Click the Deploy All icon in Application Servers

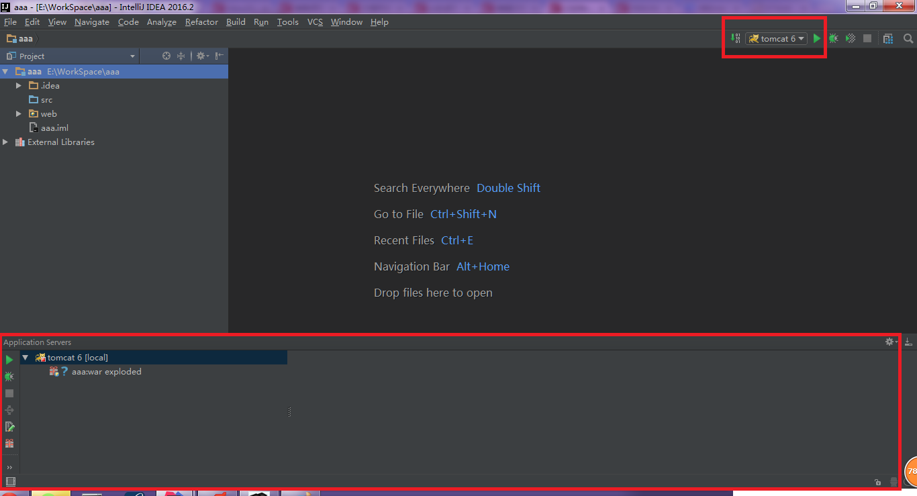pos(9,410)
